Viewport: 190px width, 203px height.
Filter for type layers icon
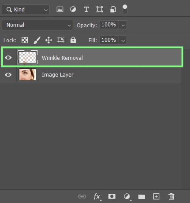point(86,9)
